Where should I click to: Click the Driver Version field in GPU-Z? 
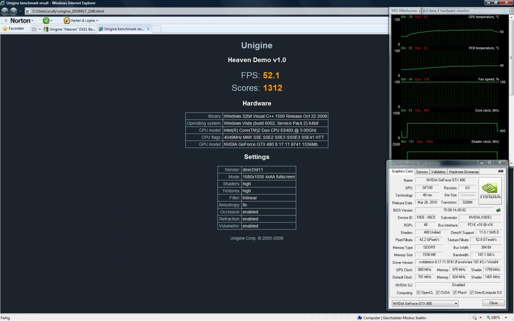458,262
